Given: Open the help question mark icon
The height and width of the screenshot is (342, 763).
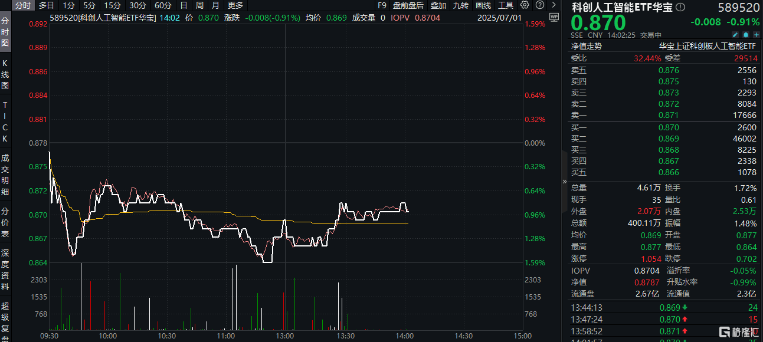Looking at the screenshot, I should tap(539, 5).
